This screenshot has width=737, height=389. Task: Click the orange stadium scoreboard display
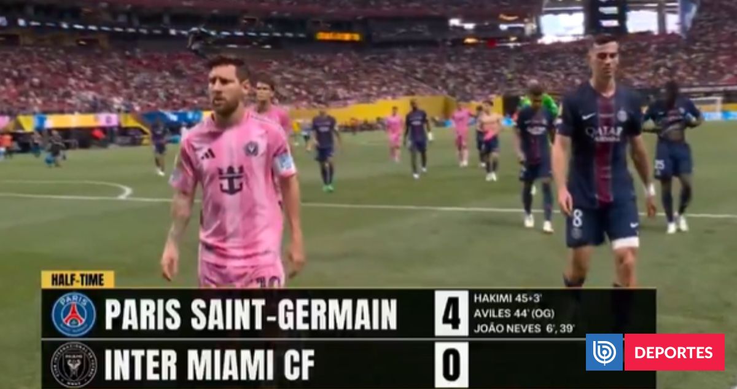(x=338, y=36)
